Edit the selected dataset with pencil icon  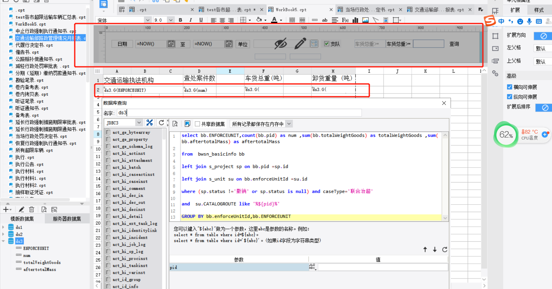[x=21, y=210]
